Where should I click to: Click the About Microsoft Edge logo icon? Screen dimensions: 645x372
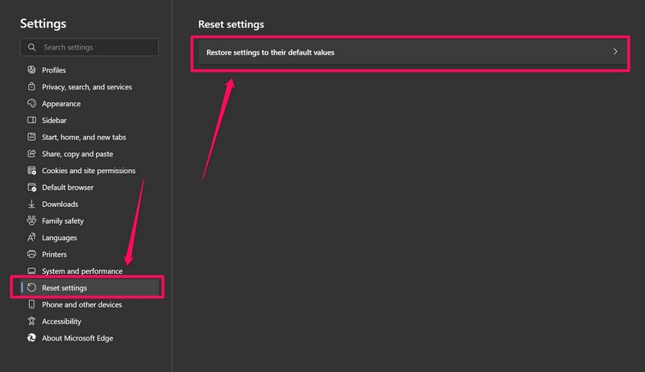[x=31, y=338]
